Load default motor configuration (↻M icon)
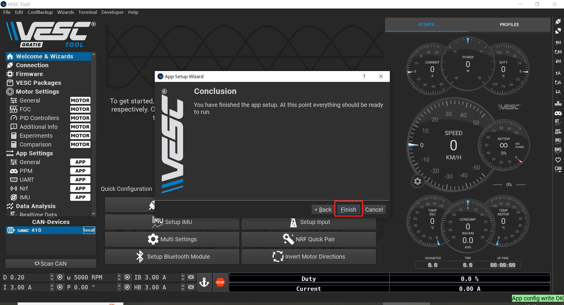Screen dimensions: 564x305 click(558, 52)
